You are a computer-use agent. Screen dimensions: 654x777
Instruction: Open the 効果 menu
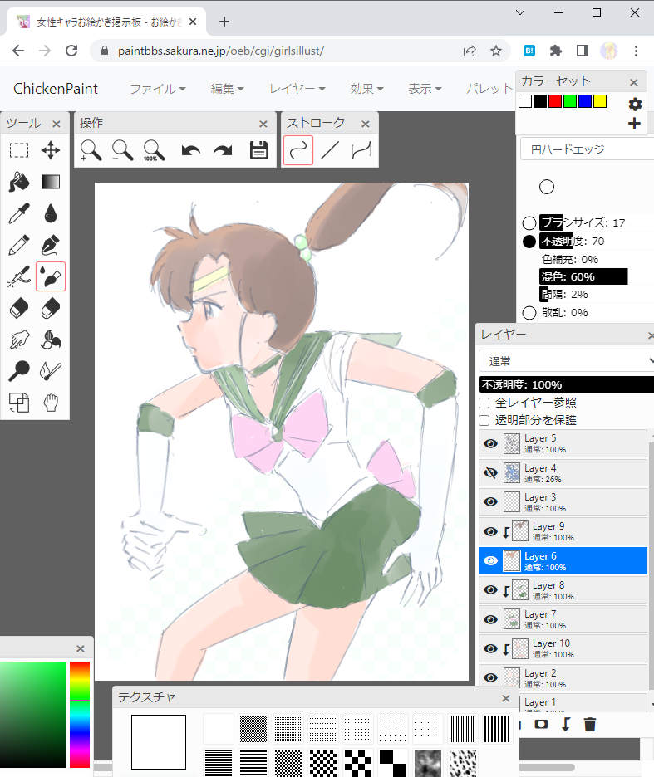click(x=366, y=89)
